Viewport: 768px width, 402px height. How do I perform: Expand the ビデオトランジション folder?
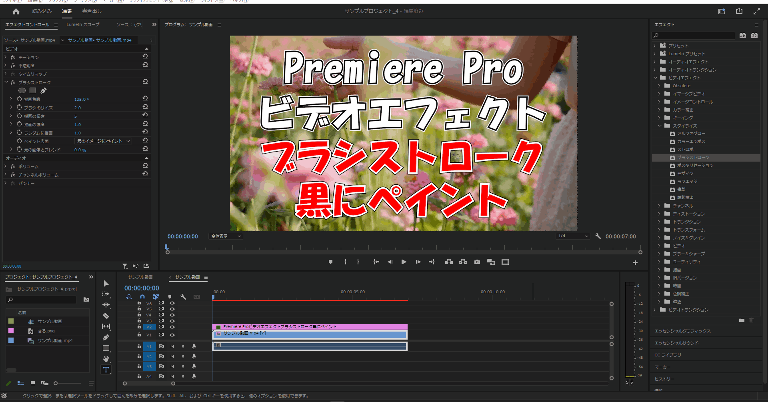click(655, 310)
